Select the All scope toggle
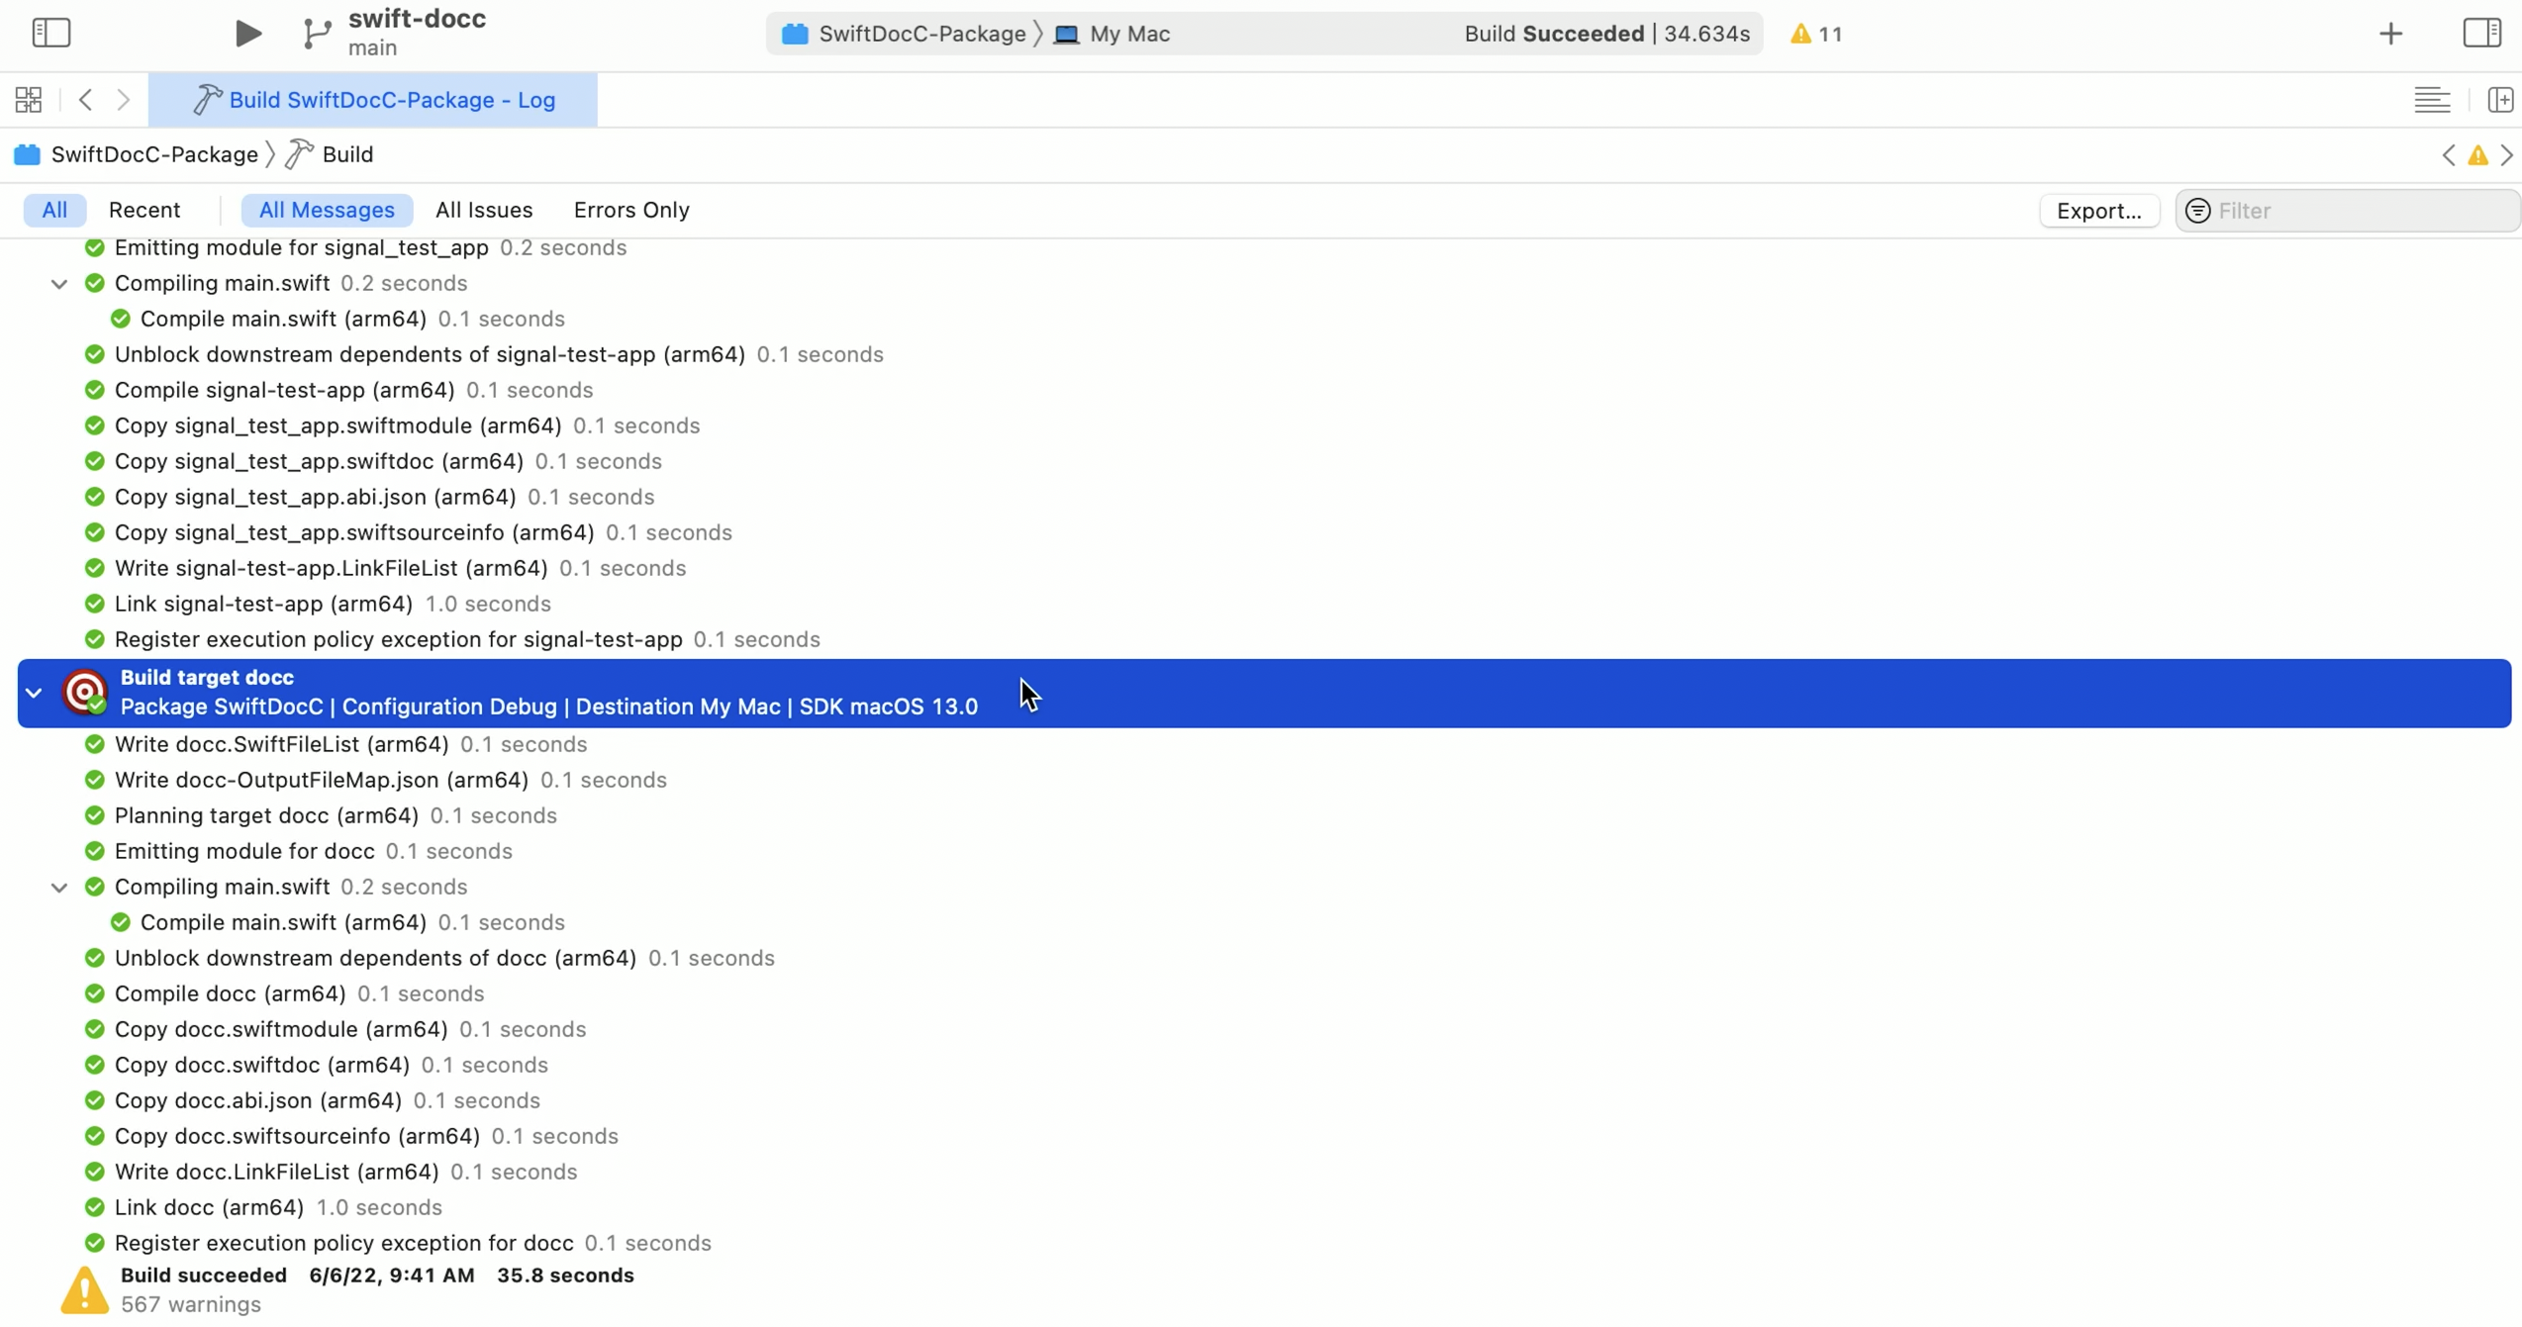Viewport: 2522px width, 1327px height. pos(54,210)
